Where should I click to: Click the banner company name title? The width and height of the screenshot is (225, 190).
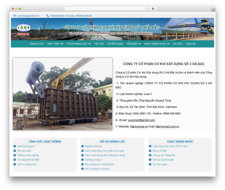111,27
